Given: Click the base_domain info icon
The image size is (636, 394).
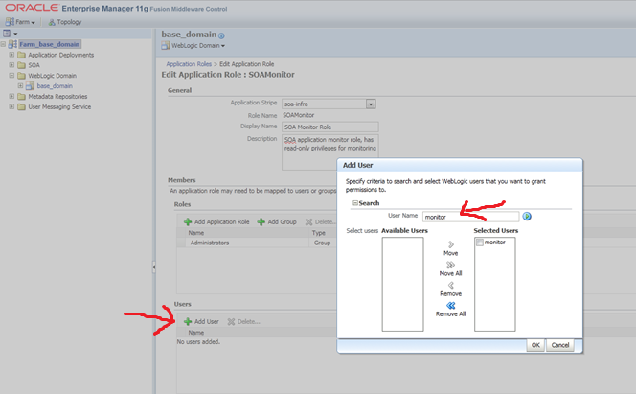Looking at the screenshot, I should tap(221, 35).
